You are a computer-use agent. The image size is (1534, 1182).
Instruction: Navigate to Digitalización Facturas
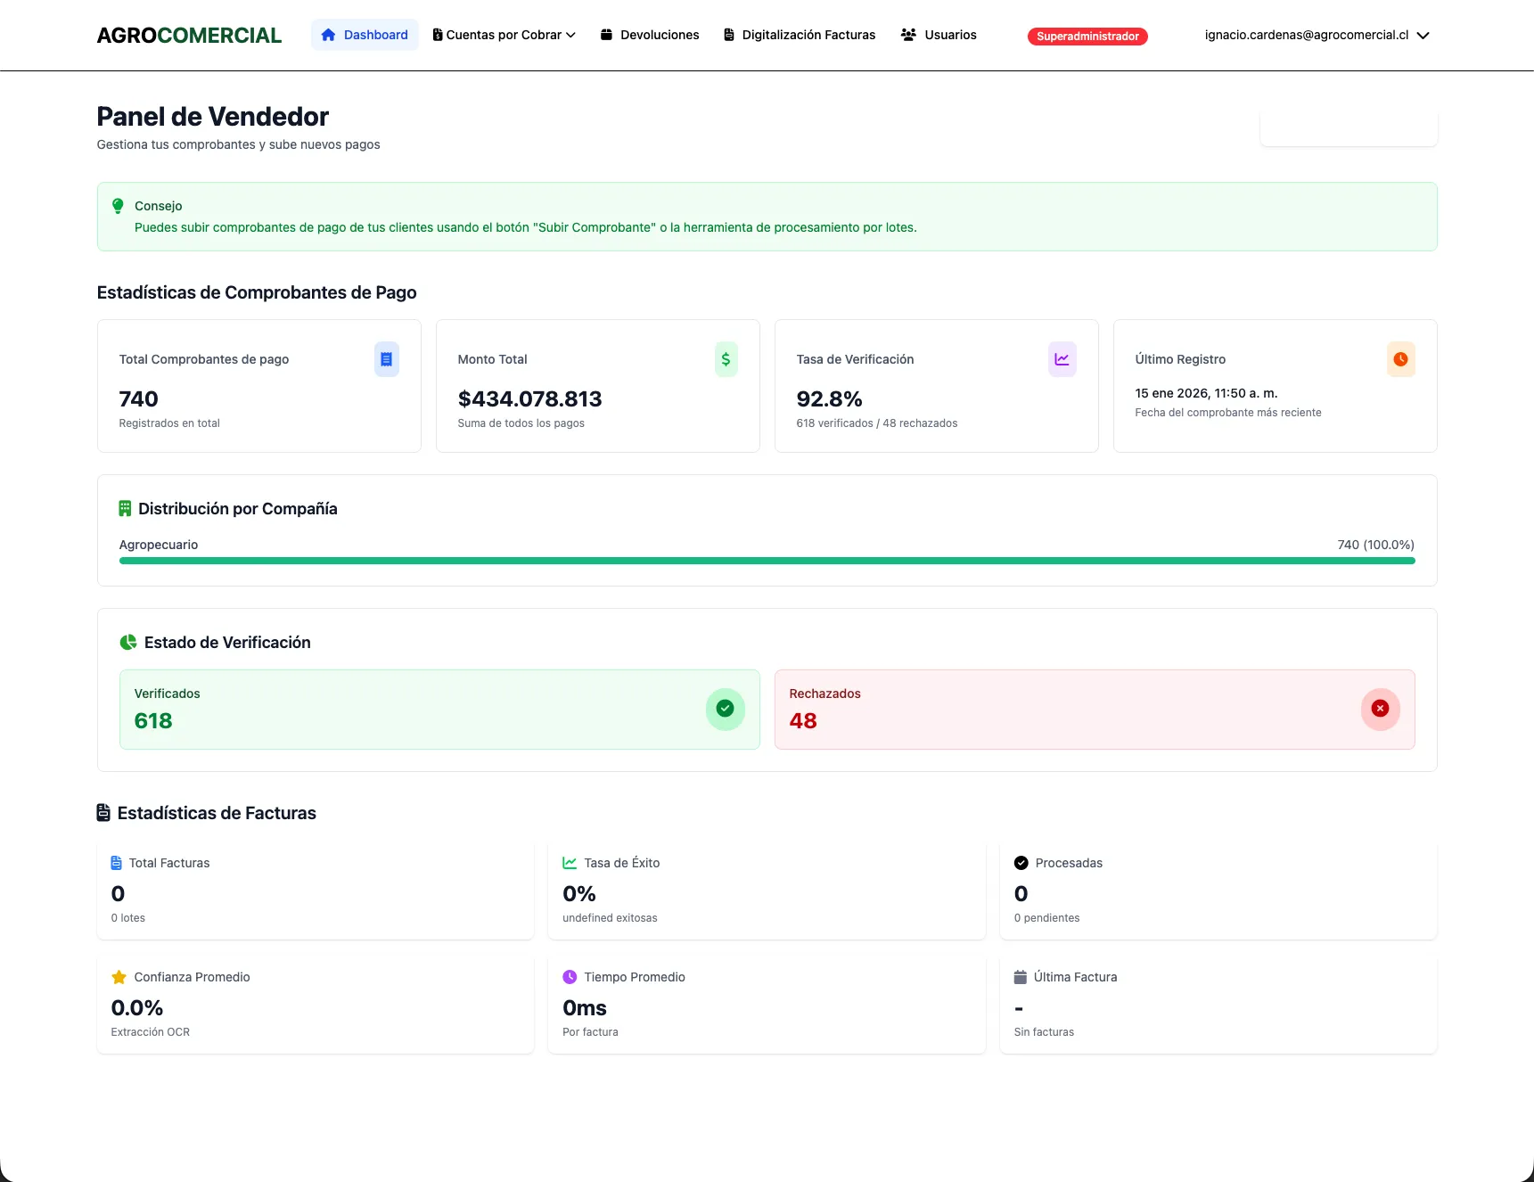pos(800,35)
